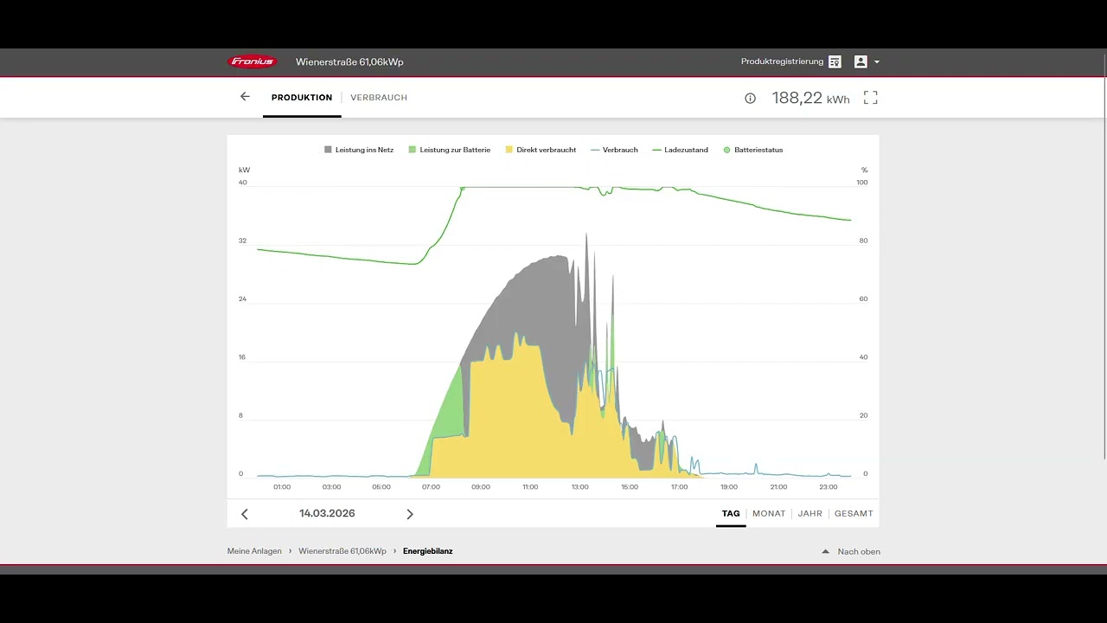1107x623 pixels.
Task: Open the date picker showing 14.03.2026
Action: 327,513
